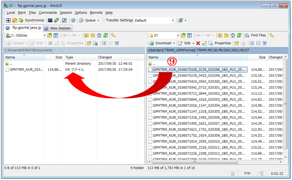
Task: Toggle local directory tree icon
Action: [113, 35]
